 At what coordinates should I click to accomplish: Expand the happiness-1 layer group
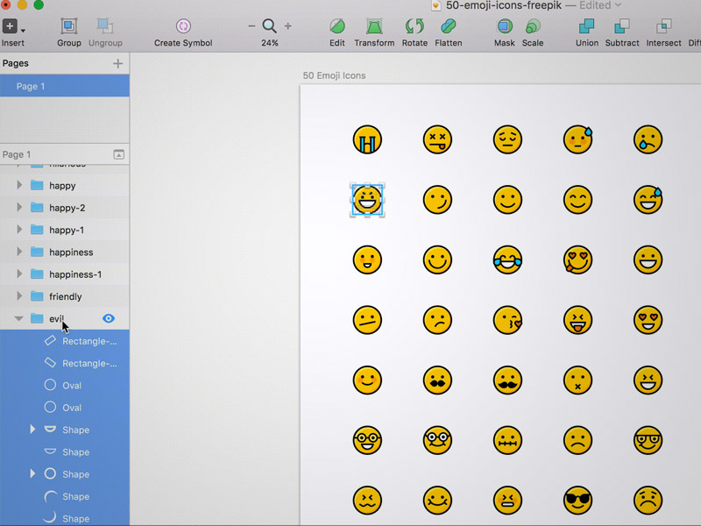click(19, 274)
